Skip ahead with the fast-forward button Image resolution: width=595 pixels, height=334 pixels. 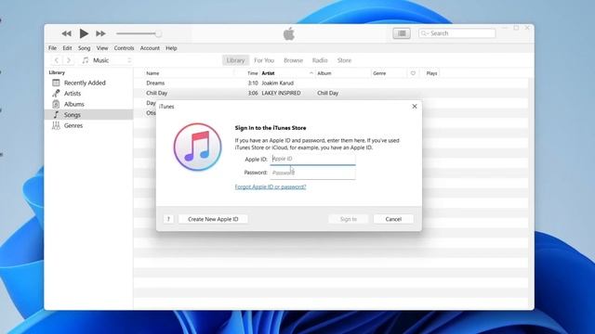click(100, 33)
